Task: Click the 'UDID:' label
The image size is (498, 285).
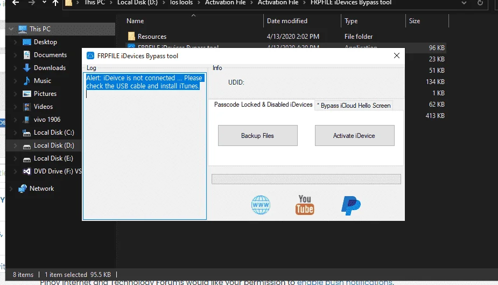Action: pos(236,82)
